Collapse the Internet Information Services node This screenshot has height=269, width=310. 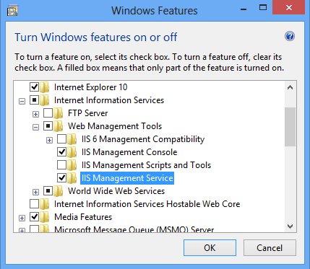[x=22, y=101]
